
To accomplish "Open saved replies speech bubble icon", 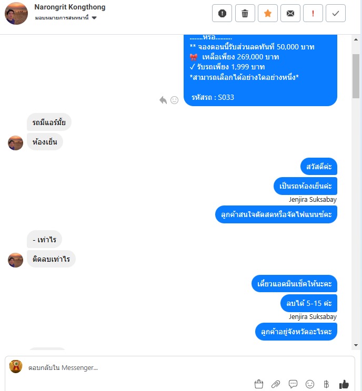I will (293, 384).
